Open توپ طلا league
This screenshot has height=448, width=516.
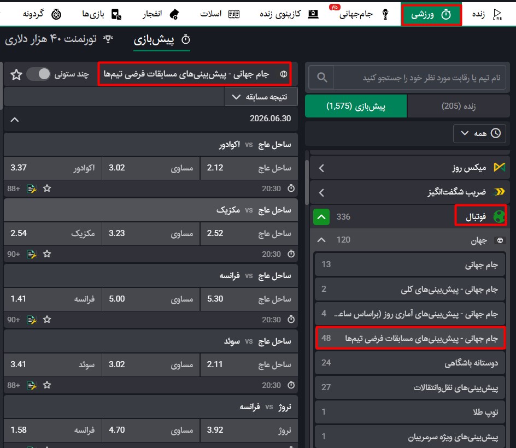[410, 412]
